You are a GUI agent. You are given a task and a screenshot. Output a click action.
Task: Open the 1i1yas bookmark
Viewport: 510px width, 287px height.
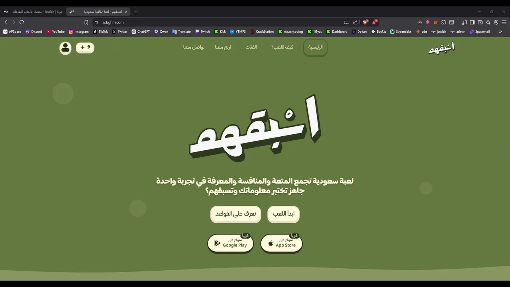(315, 31)
